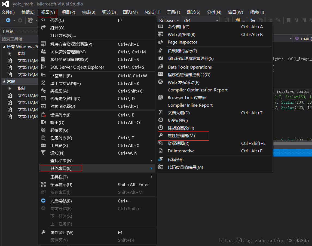Select 向后导航(B) menu entry
This screenshot has width=312, height=246.
click(97, 201)
